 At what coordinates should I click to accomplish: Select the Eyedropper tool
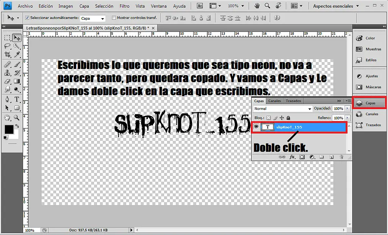point(17,54)
